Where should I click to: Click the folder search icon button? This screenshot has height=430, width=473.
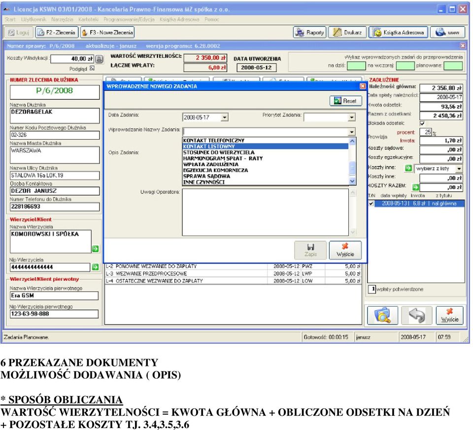point(382,315)
